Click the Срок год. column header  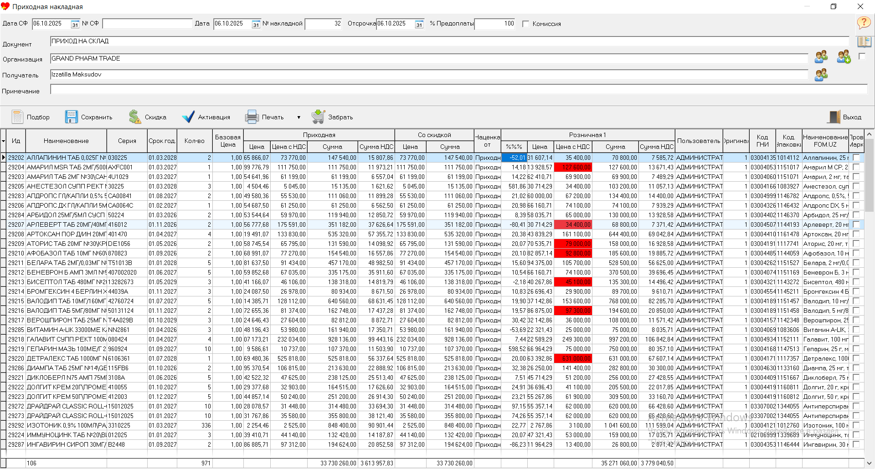[x=162, y=141]
